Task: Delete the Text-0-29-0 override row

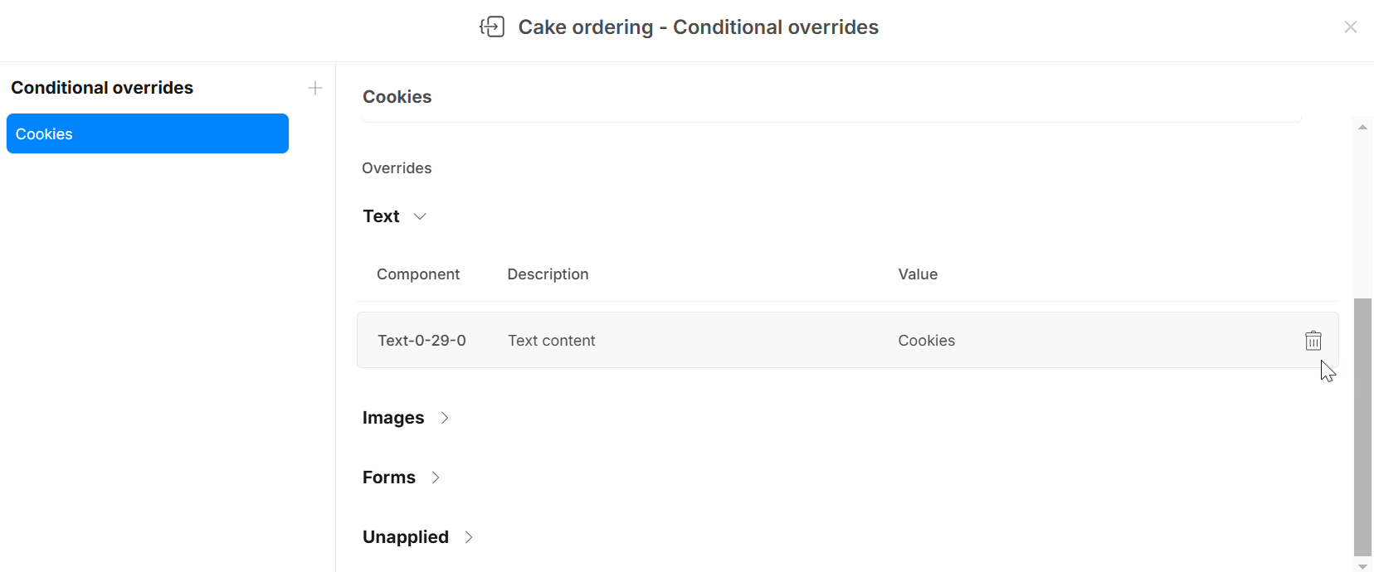Action: coord(1313,341)
